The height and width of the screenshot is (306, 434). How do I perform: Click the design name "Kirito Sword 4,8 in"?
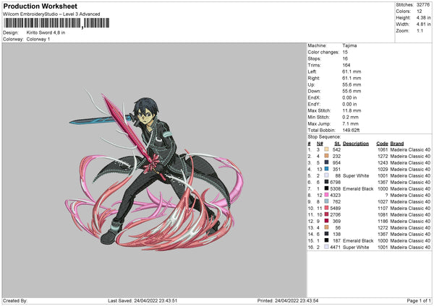click(46, 32)
